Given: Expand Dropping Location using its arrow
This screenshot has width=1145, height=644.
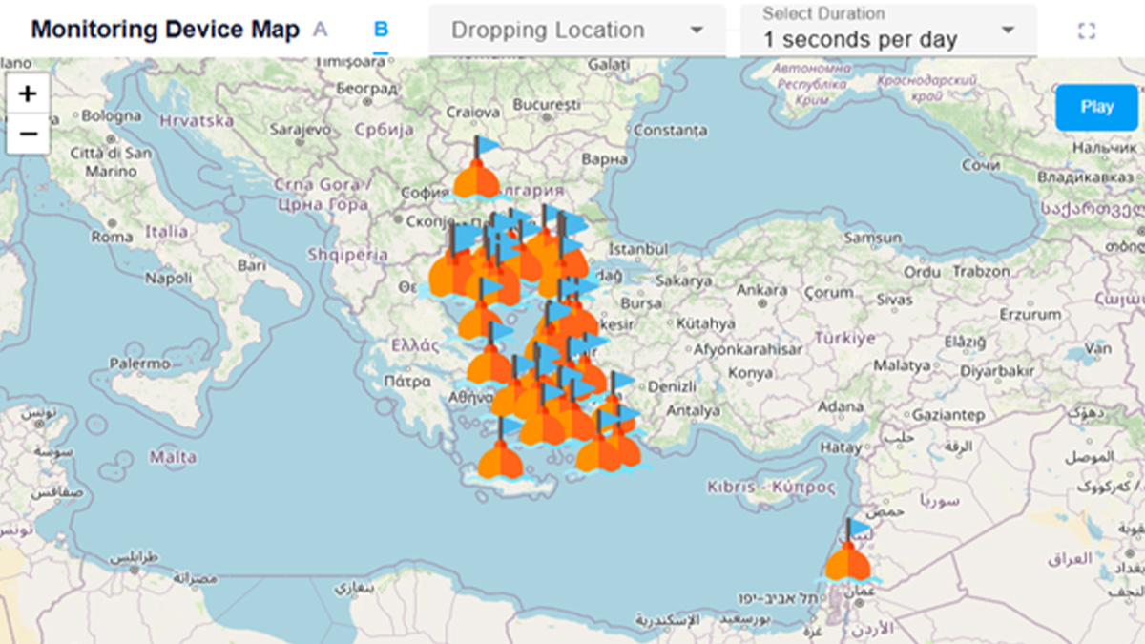Looking at the screenshot, I should pos(697,31).
